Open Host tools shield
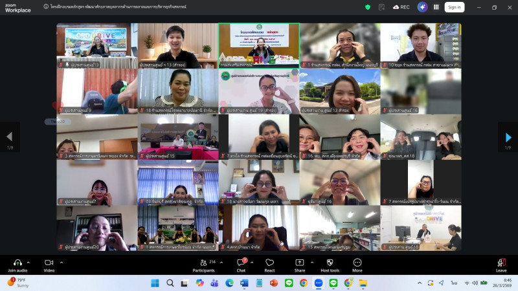Viewport: 518px width, 291px height. 330,263
